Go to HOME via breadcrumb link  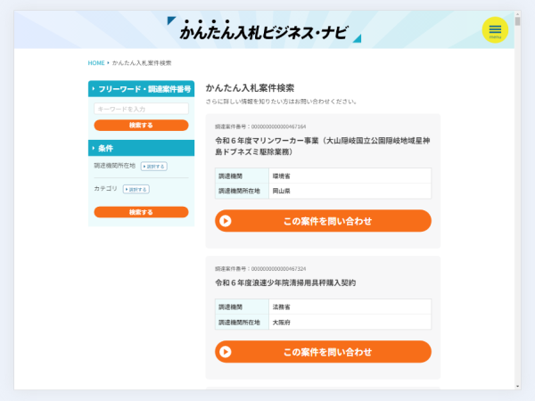pyautogui.click(x=95, y=63)
